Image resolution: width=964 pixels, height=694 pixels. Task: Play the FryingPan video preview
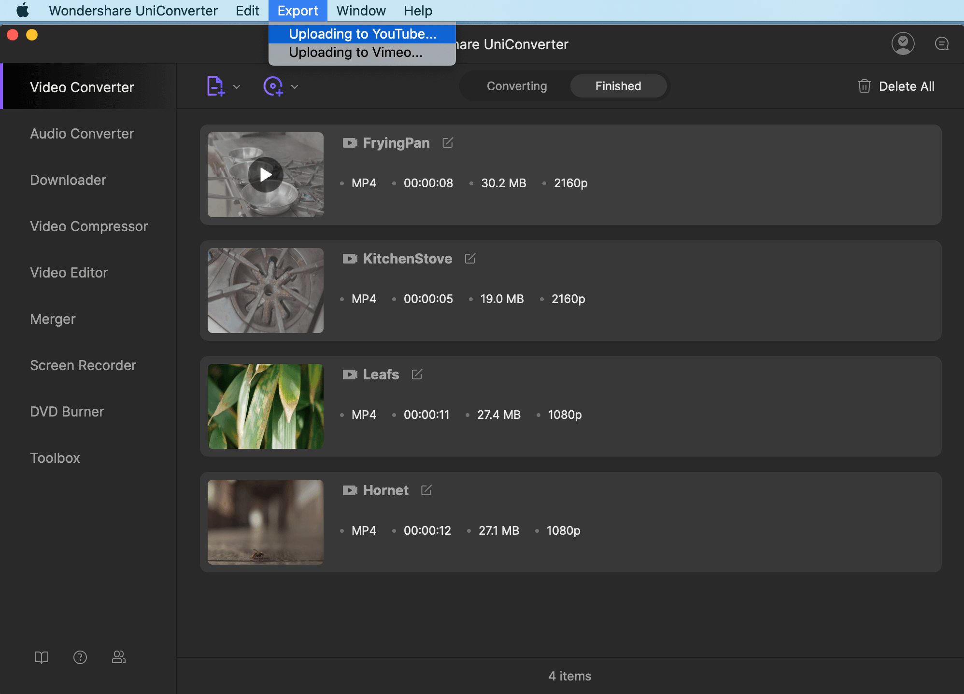[265, 175]
